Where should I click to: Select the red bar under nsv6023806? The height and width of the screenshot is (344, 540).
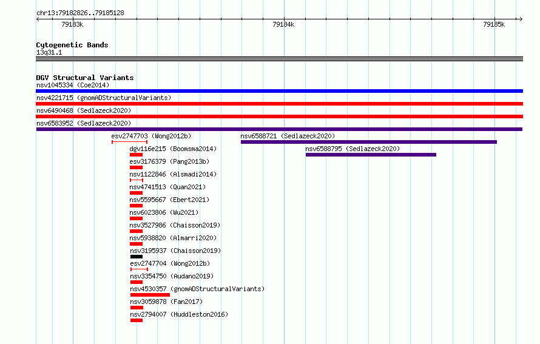(x=136, y=218)
